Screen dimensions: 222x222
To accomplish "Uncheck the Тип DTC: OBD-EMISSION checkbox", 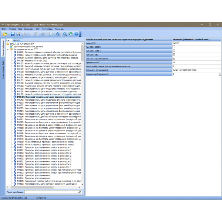I will coord(174,58).
